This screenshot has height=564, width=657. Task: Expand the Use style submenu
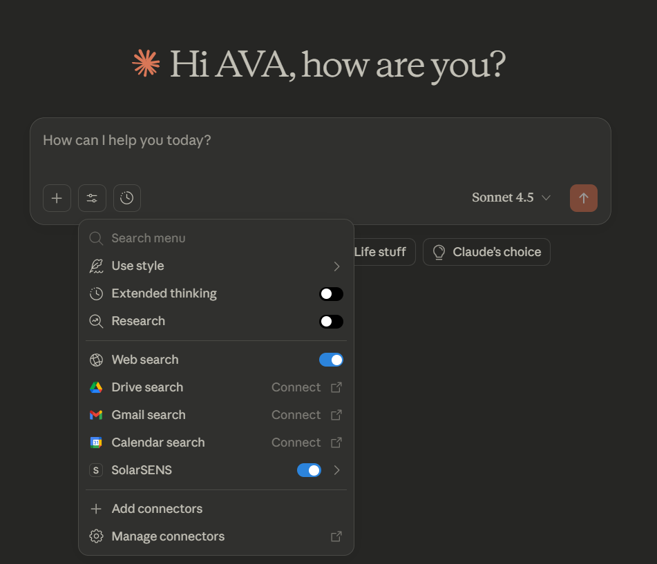point(336,266)
